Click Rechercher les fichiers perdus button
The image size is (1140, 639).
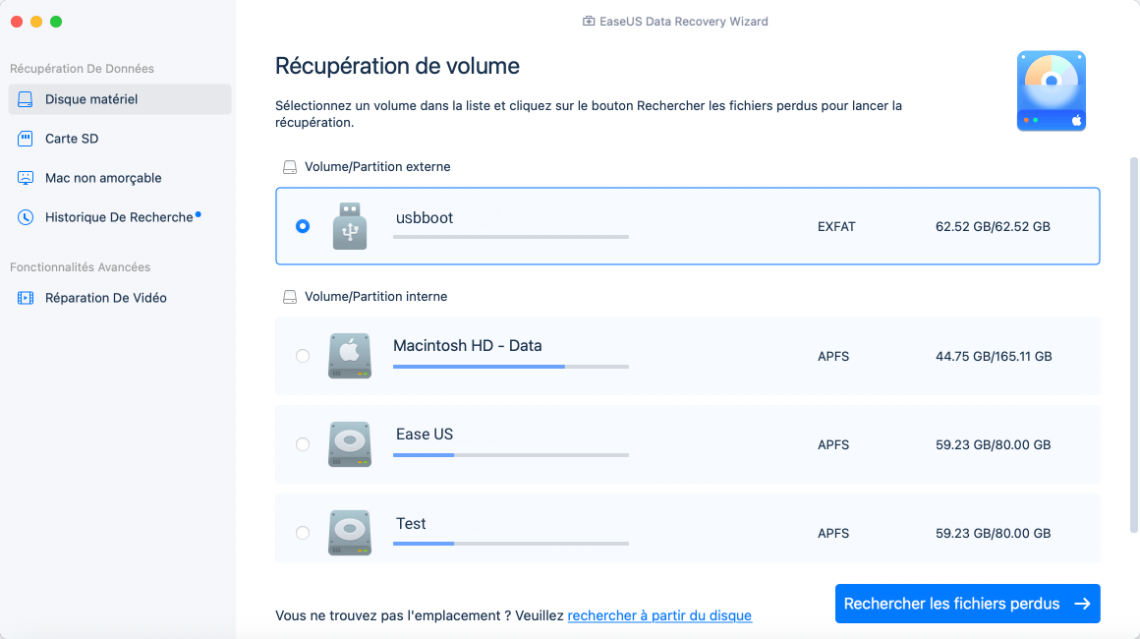pos(968,604)
